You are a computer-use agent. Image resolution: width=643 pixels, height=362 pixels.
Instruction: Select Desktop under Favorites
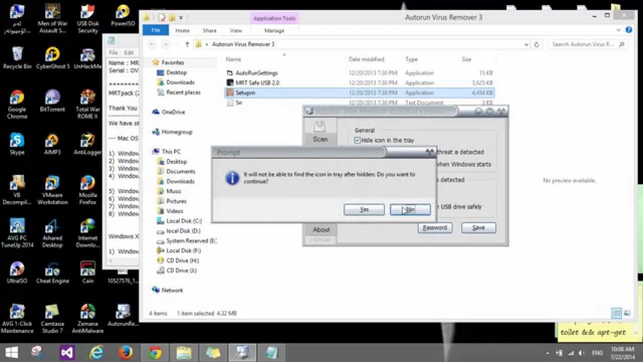click(176, 72)
